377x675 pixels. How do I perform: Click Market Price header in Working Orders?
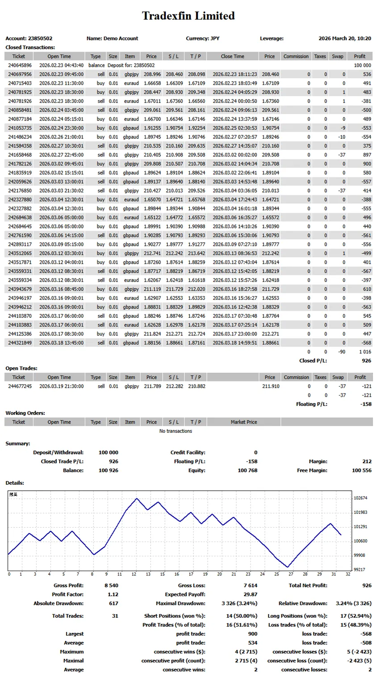pyautogui.click(x=243, y=422)
